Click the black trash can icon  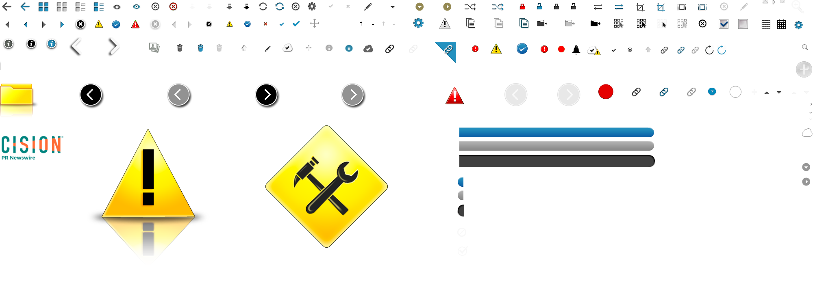(180, 48)
